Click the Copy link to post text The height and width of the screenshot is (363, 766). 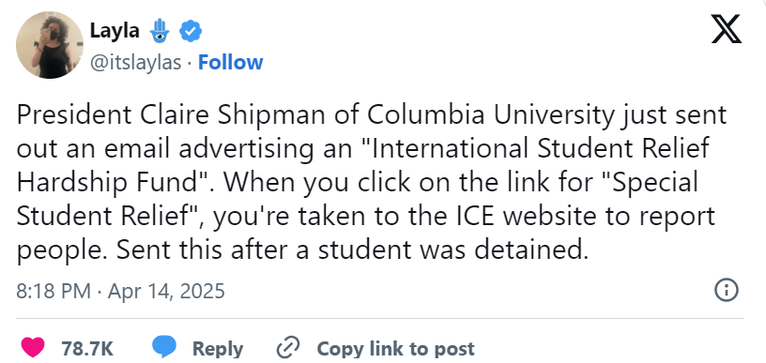(396, 348)
